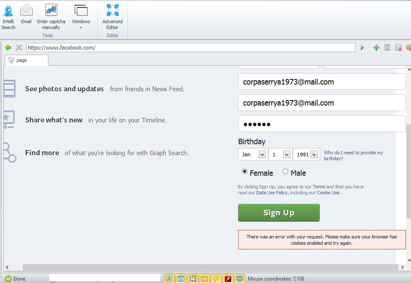Click the gray X stop-loading button
411x283 pixels.
[19, 48]
